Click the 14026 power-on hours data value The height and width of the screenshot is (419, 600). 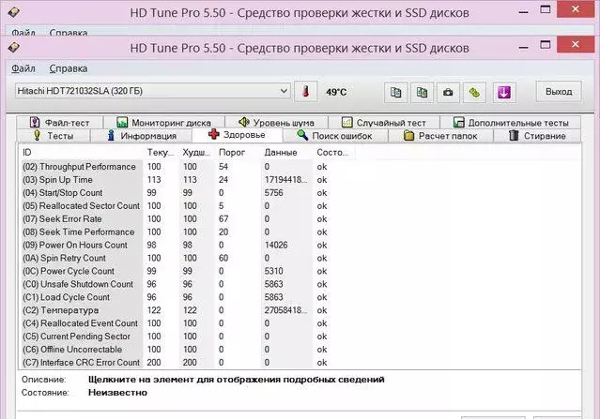[276, 245]
